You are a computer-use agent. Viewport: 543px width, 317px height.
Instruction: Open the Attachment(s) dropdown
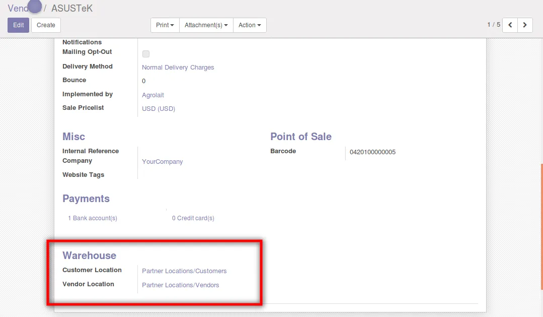(206, 25)
